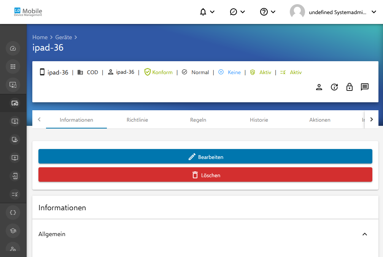Open the rules list-check sidebar icon
The width and height of the screenshot is (383, 257).
click(x=15, y=194)
